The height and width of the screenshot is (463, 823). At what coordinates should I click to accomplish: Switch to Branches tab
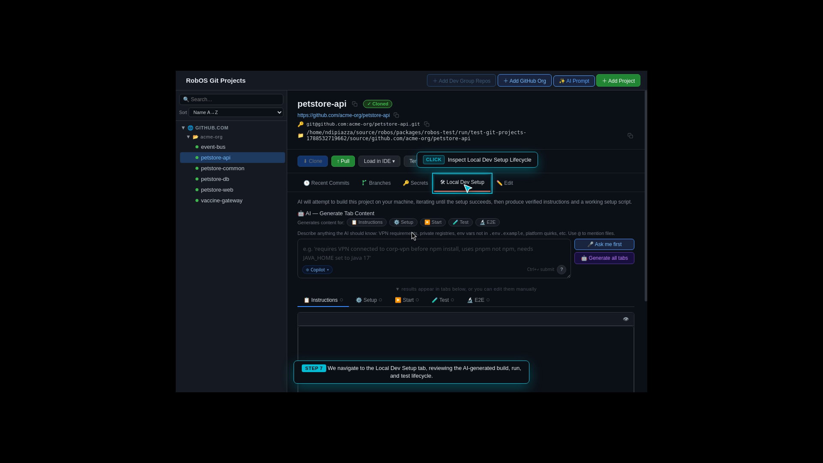pyautogui.click(x=376, y=183)
